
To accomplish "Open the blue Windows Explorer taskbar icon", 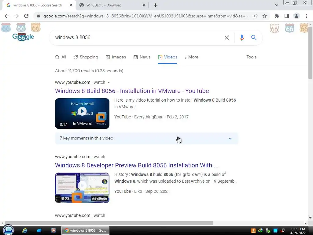I will [x=39, y=230].
